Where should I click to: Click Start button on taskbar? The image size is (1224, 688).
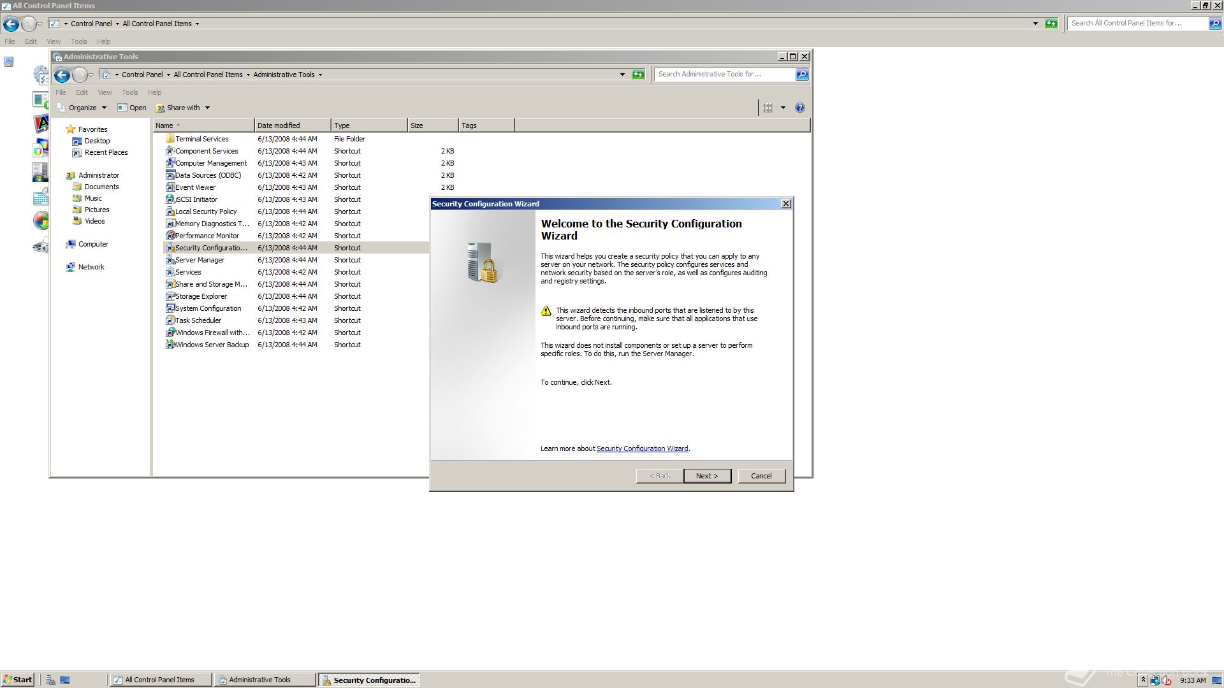coord(18,680)
